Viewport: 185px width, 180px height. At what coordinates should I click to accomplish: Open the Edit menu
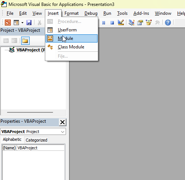click(x=23, y=13)
